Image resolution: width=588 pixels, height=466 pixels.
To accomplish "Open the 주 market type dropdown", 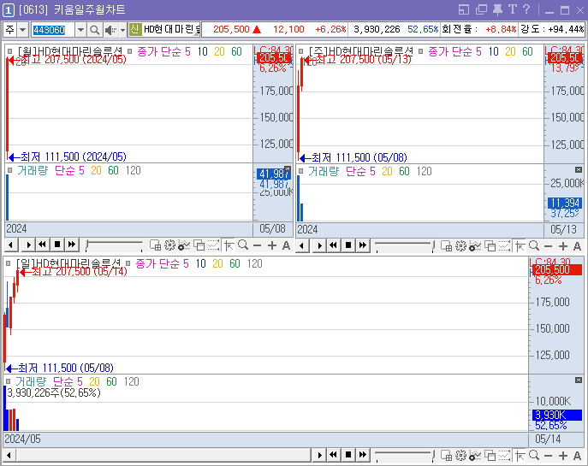I will [23, 30].
